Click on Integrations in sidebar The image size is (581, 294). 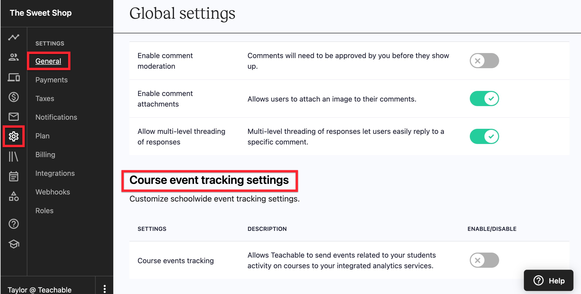coord(55,173)
